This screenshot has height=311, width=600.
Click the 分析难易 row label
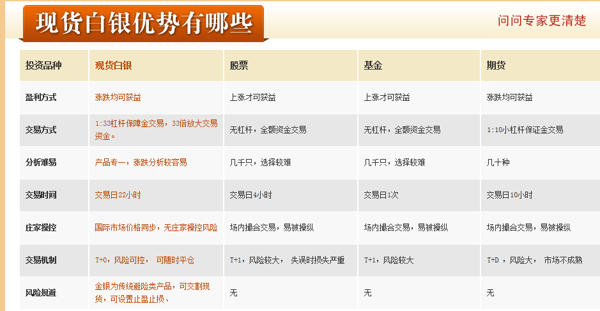point(41,163)
